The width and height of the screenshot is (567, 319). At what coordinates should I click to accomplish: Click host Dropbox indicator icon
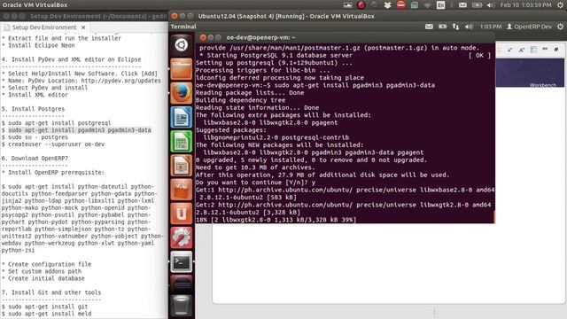click(x=387, y=5)
